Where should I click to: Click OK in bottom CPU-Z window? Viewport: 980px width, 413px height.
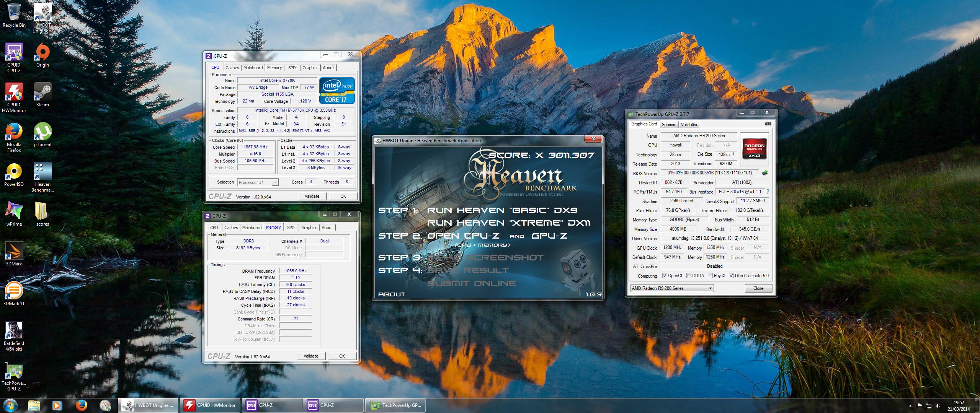pos(342,356)
